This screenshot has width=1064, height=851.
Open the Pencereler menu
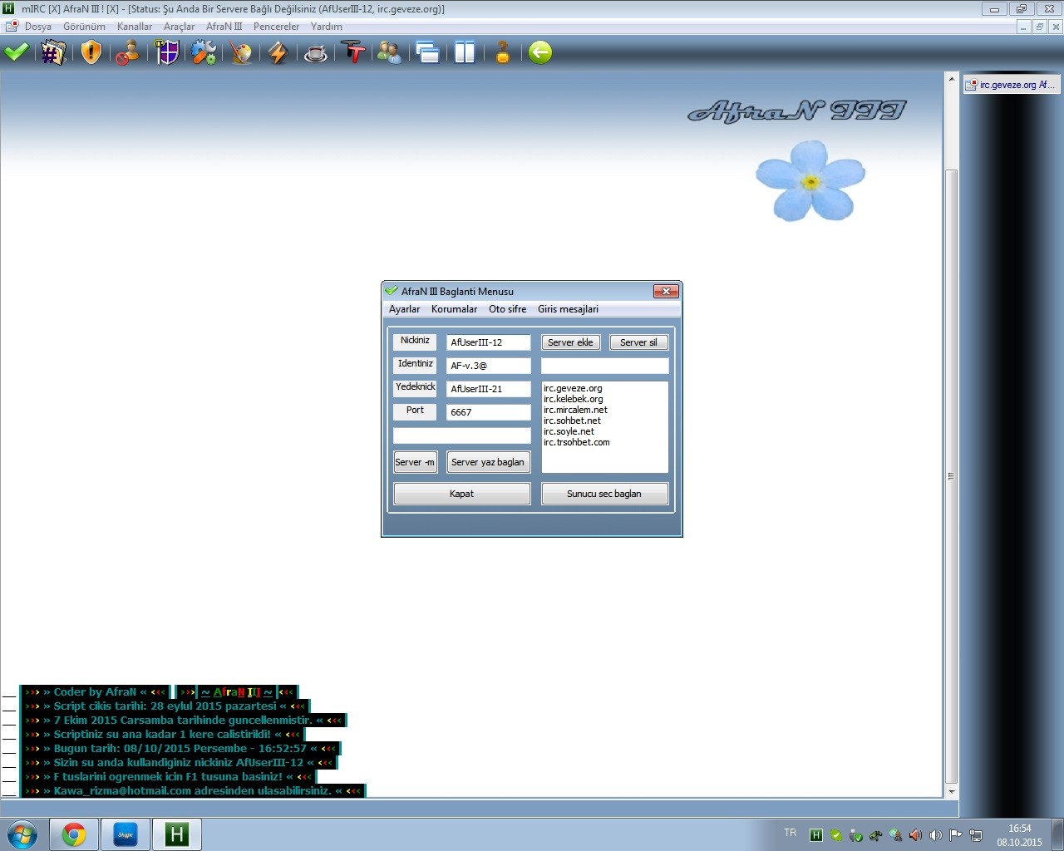pyautogui.click(x=276, y=27)
